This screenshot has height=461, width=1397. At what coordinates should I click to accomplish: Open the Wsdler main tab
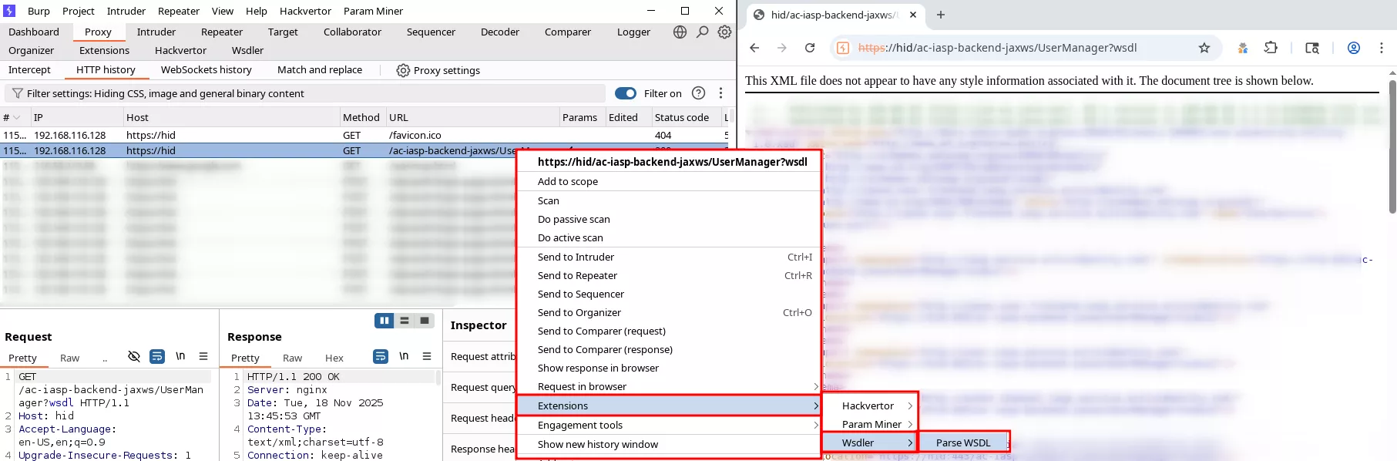click(247, 50)
